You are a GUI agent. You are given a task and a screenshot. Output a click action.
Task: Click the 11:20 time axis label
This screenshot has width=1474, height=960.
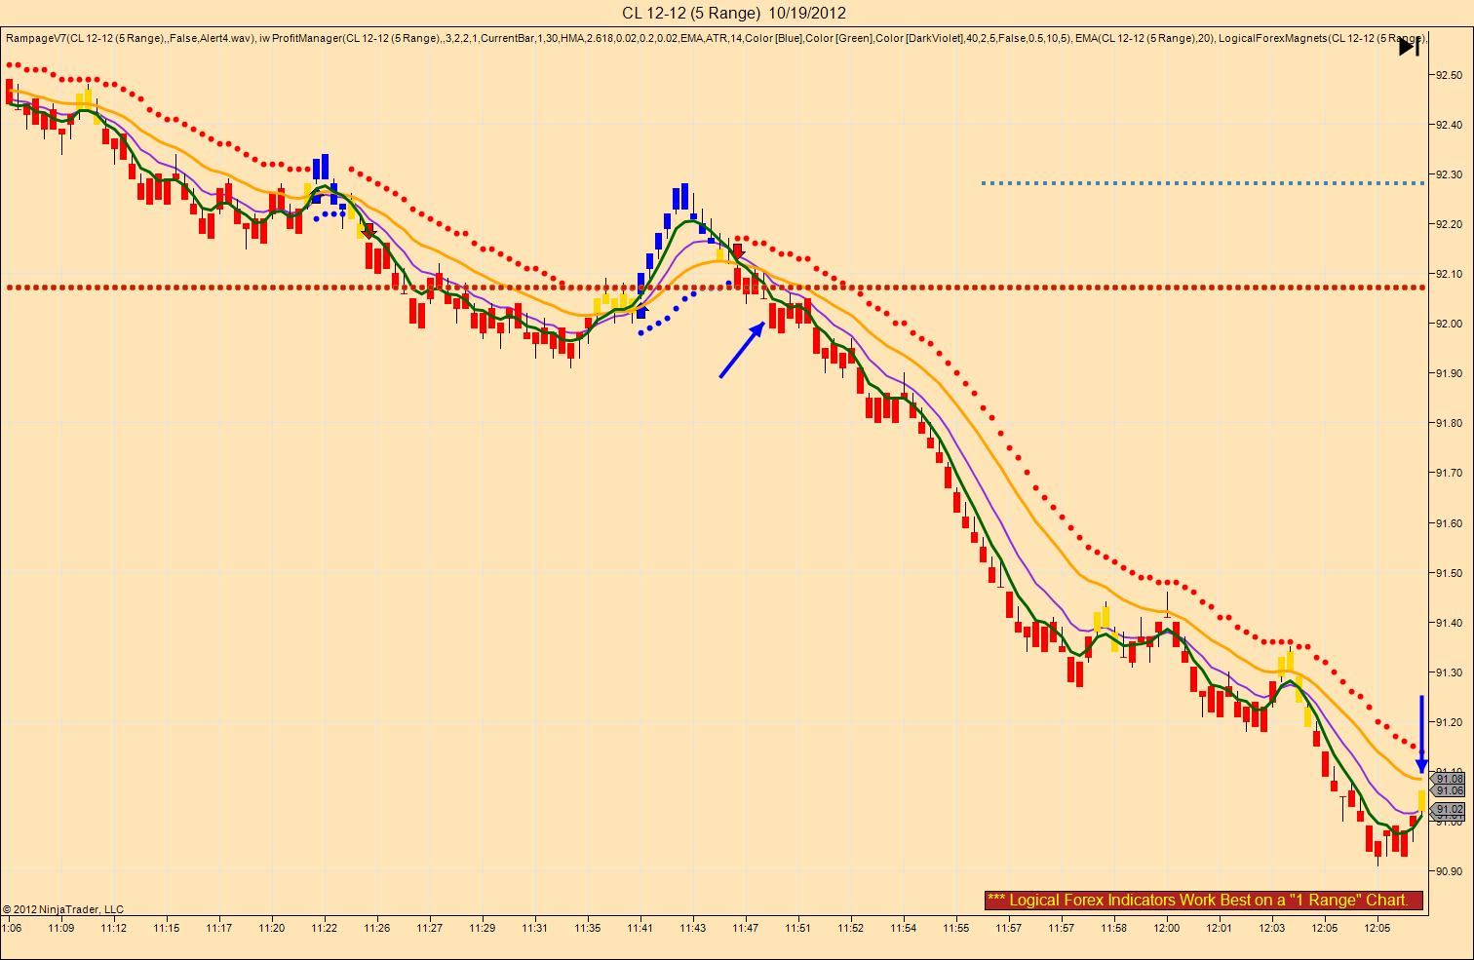(271, 928)
